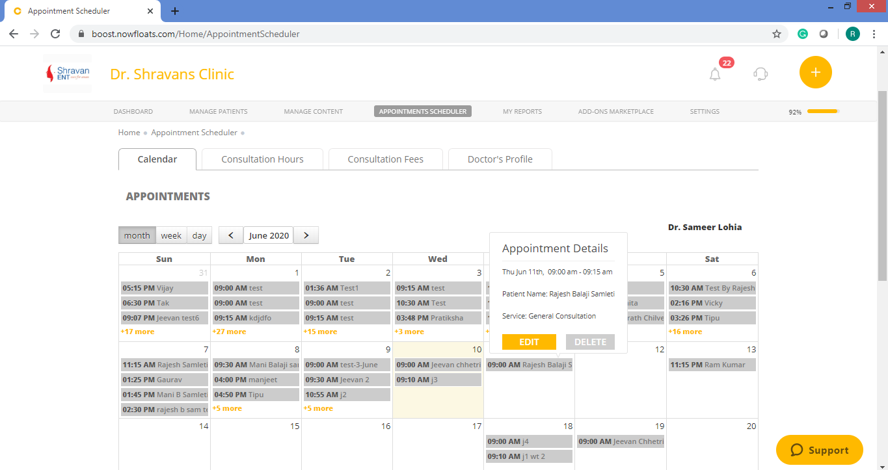Go back with browser back arrow

coord(14,34)
